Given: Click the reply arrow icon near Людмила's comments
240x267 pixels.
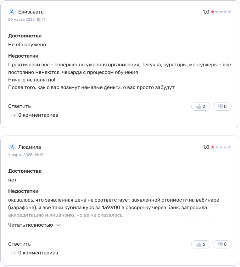Looking at the screenshot, I should pyautogui.click(x=13, y=253).
